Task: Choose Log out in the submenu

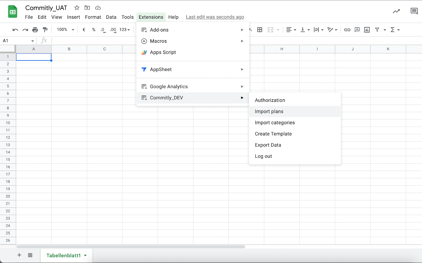Action: 295,156
